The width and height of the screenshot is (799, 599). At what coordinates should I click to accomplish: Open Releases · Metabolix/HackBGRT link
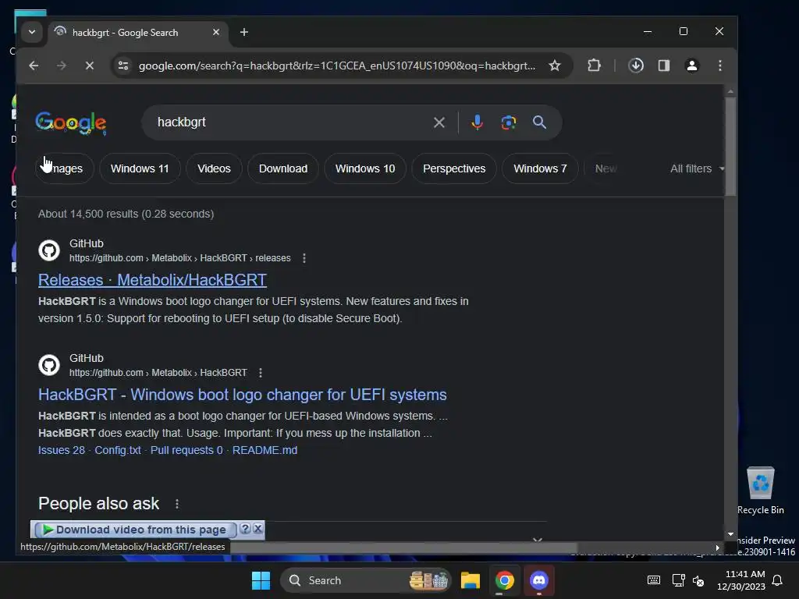(152, 280)
